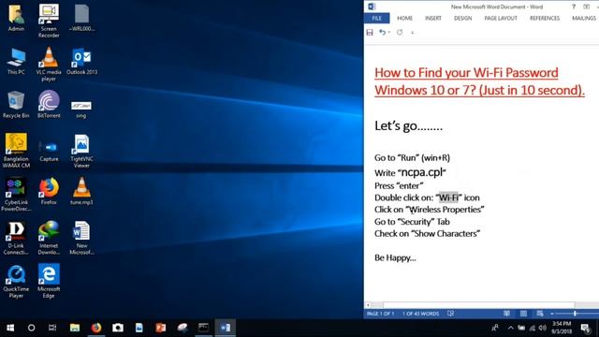Switch to Print Layout view in Word
Image resolution: width=599 pixels, height=337 pixels.
point(523,314)
